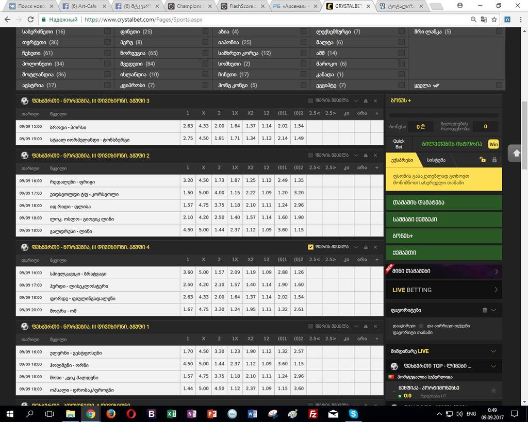Print the Norway III division ჯგუფი 4 table

[366, 247]
